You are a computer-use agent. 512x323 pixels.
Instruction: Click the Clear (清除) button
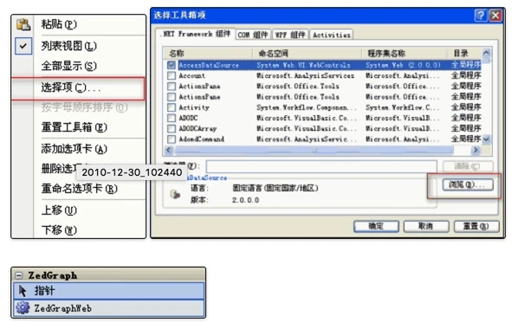click(468, 166)
